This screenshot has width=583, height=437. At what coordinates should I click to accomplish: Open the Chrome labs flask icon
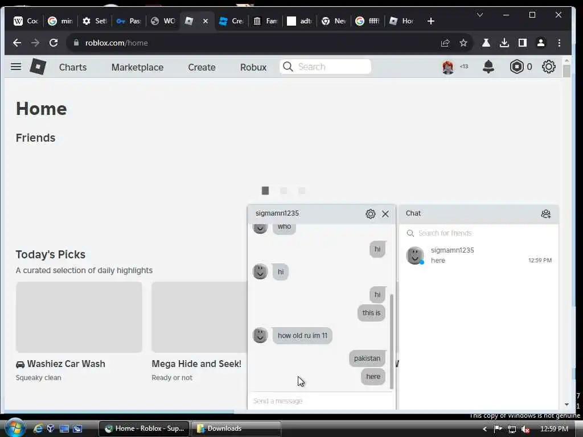(x=486, y=43)
